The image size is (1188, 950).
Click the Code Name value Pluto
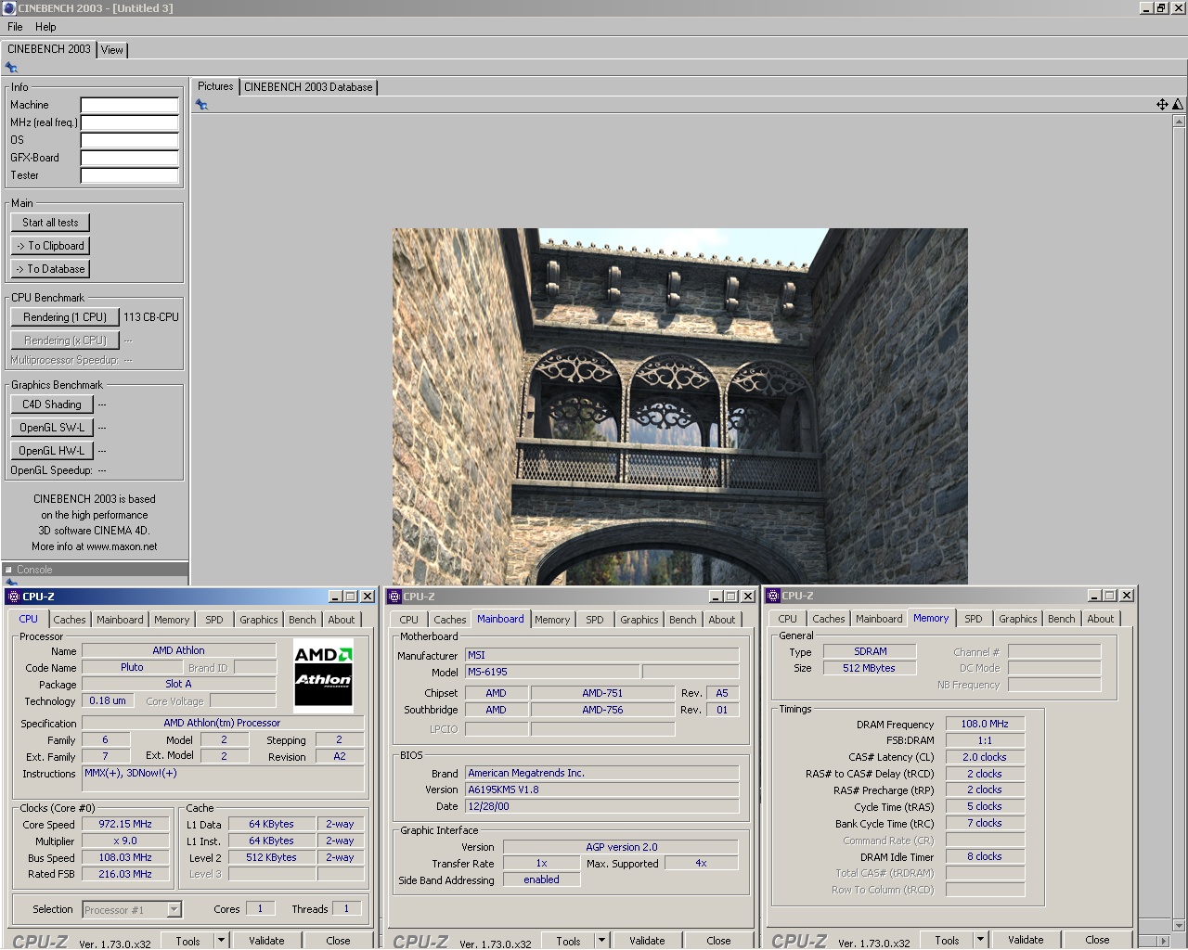[x=132, y=667]
